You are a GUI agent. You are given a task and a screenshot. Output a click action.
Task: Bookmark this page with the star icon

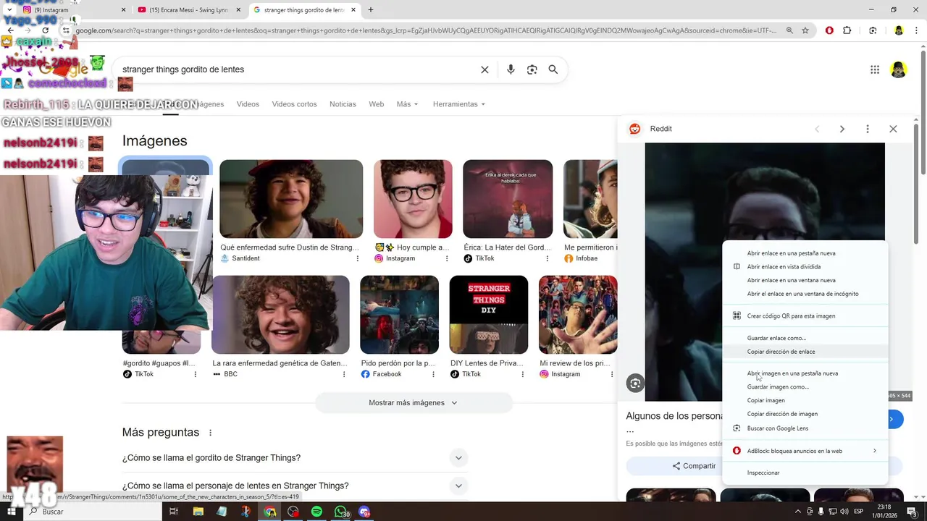click(805, 30)
